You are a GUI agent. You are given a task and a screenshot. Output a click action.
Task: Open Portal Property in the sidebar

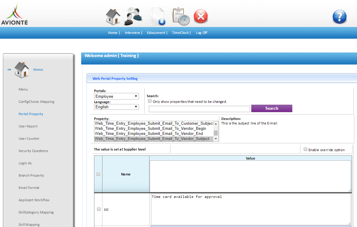click(31, 114)
